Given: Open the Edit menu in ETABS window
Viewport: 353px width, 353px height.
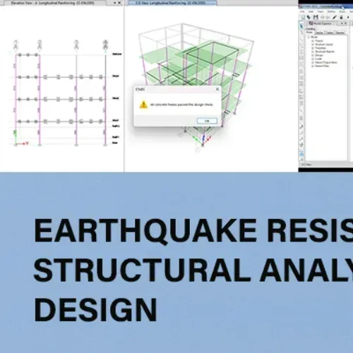Looking at the screenshot, I should pos(311,11).
